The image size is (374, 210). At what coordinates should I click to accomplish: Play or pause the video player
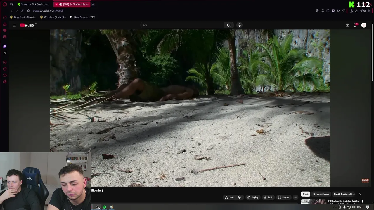click(190, 108)
